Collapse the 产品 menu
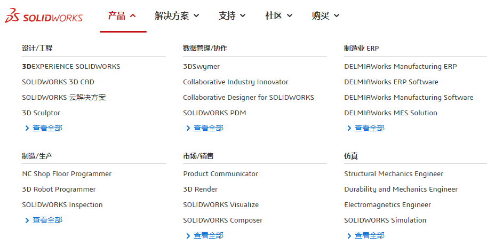This screenshot has width=487, height=245. pyautogui.click(x=122, y=15)
